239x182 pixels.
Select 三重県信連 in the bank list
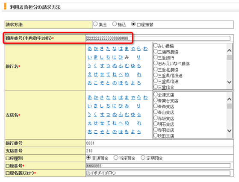click(156, 81)
